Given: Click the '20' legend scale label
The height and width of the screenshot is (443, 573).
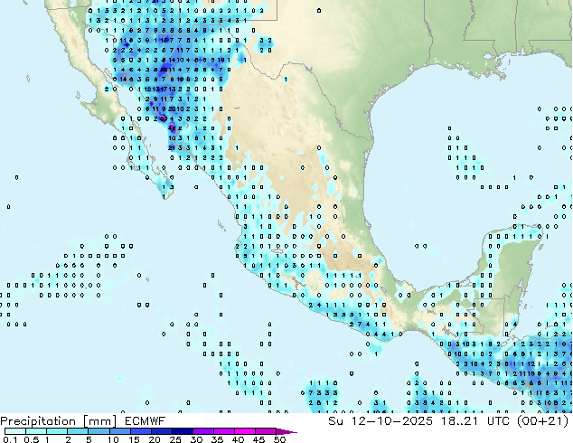Looking at the screenshot, I should [x=155, y=439].
